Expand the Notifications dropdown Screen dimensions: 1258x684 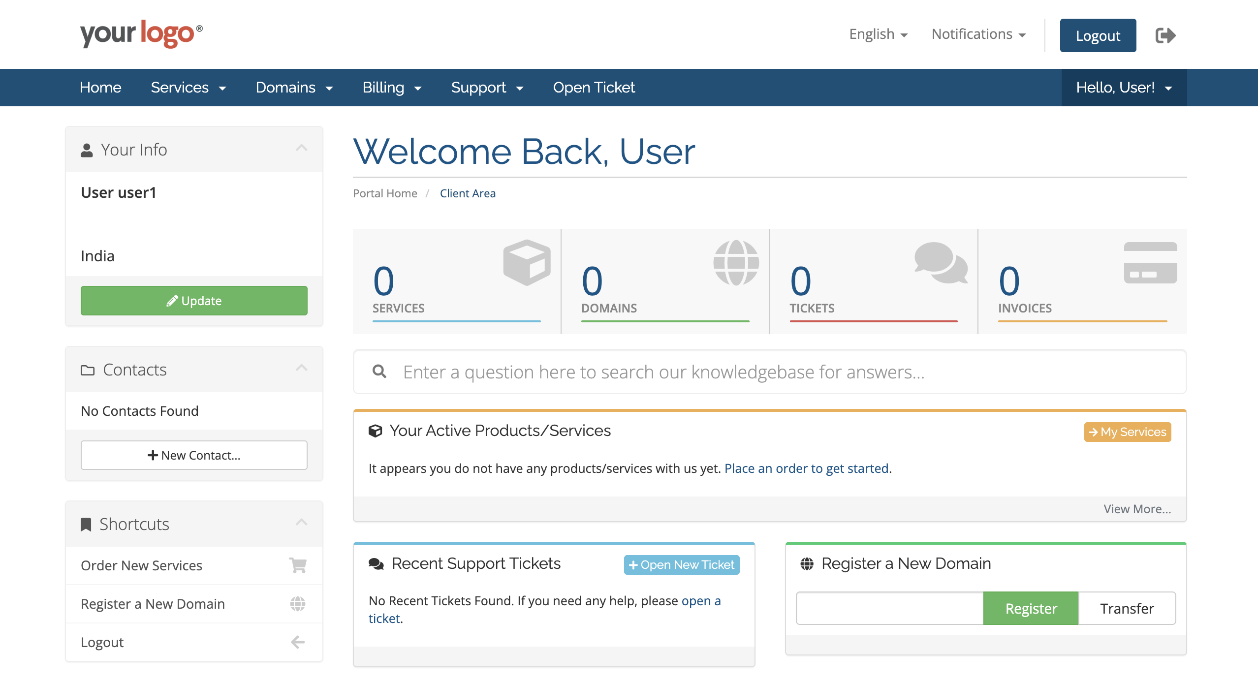[x=978, y=34]
